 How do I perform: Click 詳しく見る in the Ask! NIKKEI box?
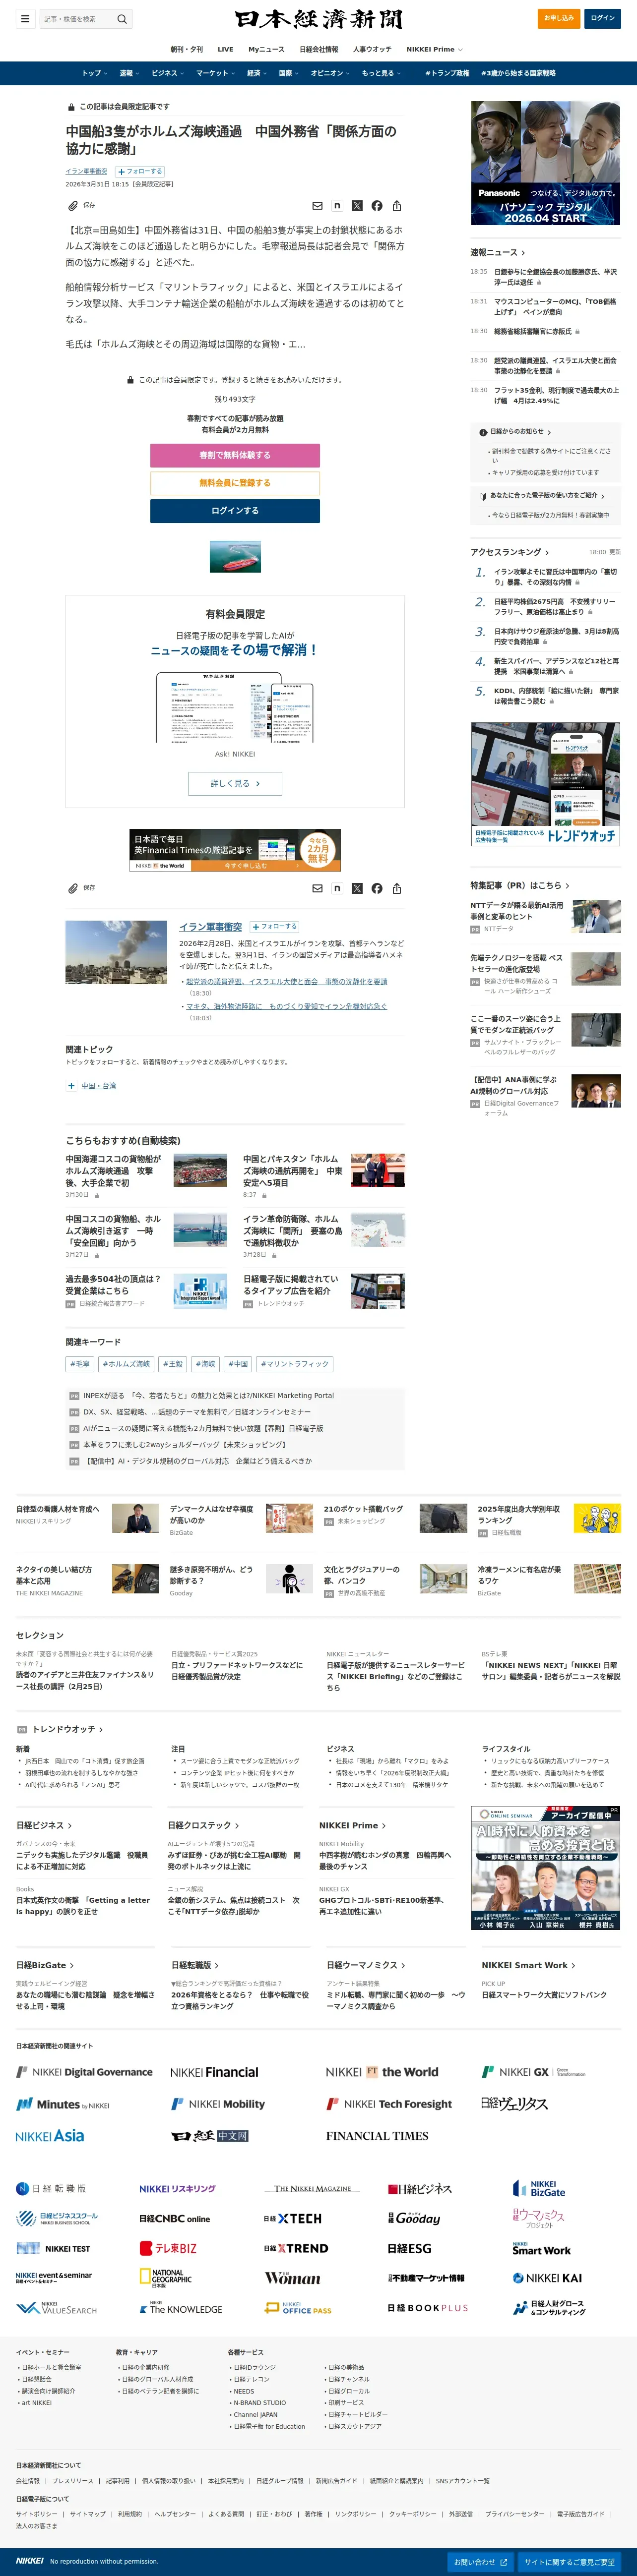[235, 784]
